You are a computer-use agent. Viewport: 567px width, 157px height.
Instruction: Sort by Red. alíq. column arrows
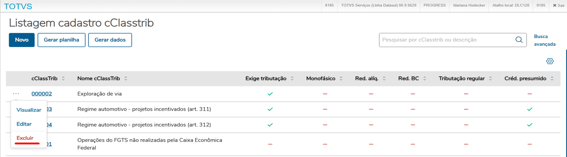384,78
